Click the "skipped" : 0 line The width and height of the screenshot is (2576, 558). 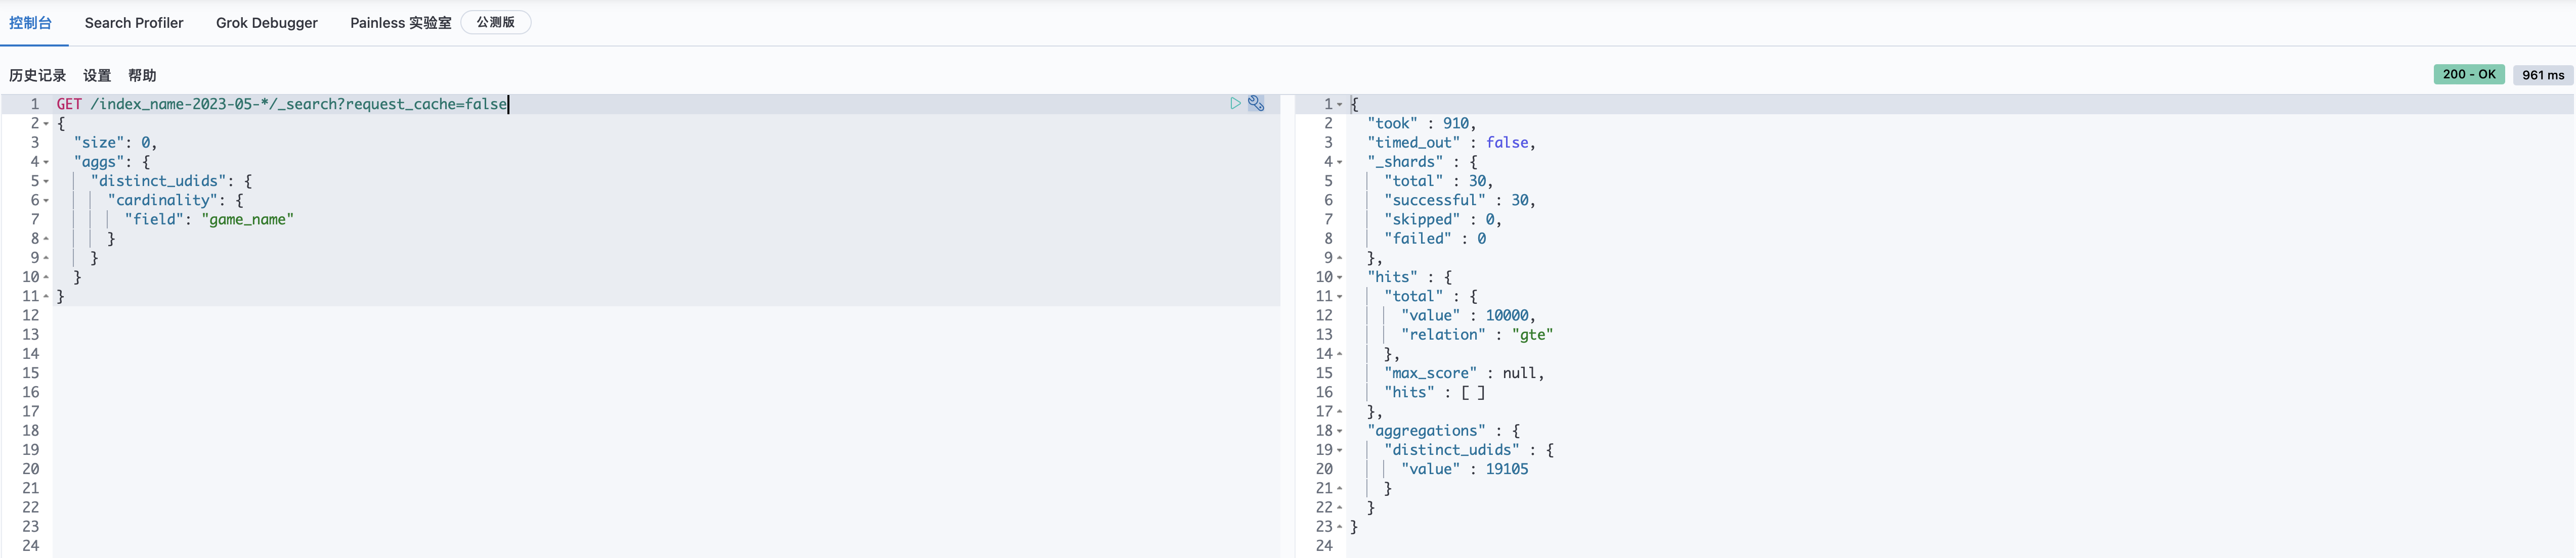pyautogui.click(x=1442, y=219)
